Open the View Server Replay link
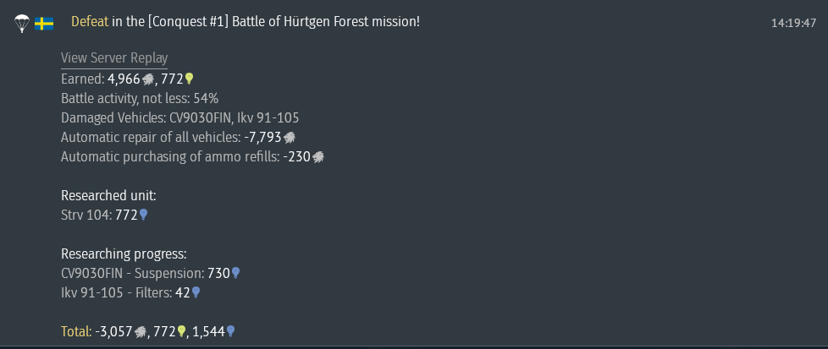This screenshot has height=349, width=828. [114, 58]
